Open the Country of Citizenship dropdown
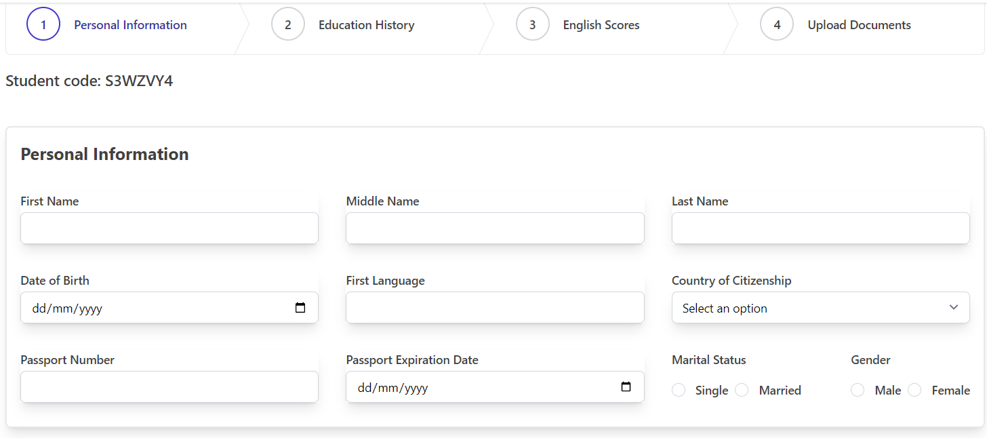This screenshot has height=438, width=987. (821, 308)
